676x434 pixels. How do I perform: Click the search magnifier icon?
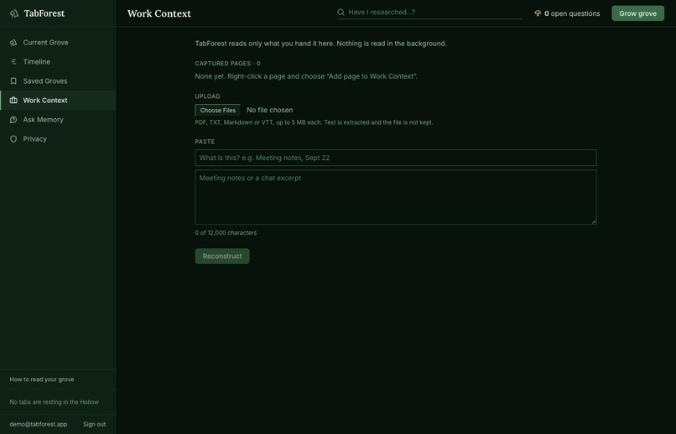coord(341,12)
